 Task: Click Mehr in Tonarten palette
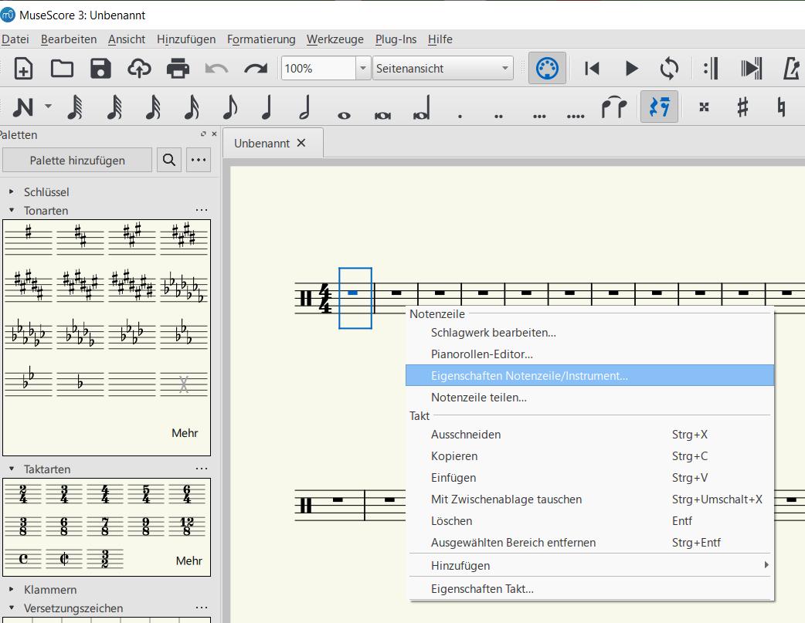click(x=185, y=432)
